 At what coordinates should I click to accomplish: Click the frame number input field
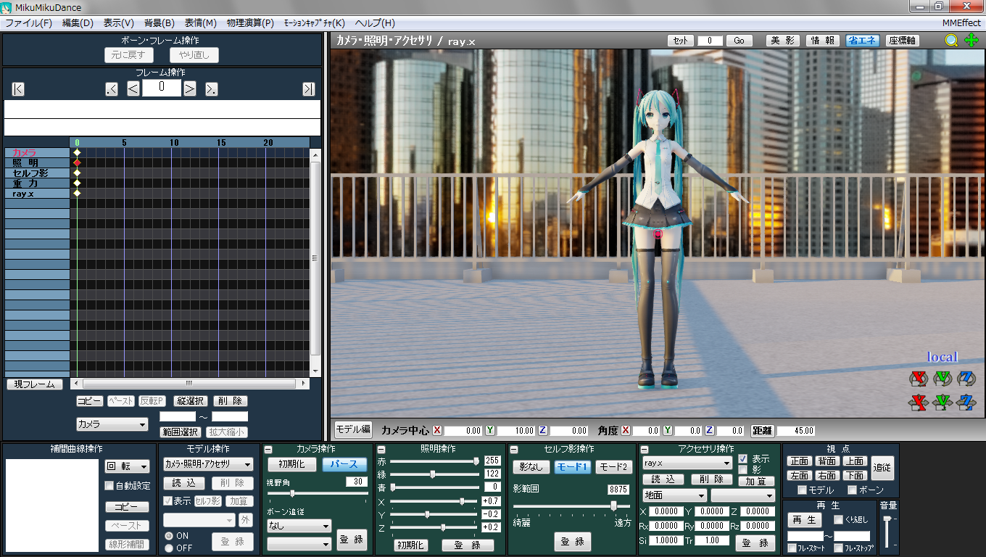point(161,88)
